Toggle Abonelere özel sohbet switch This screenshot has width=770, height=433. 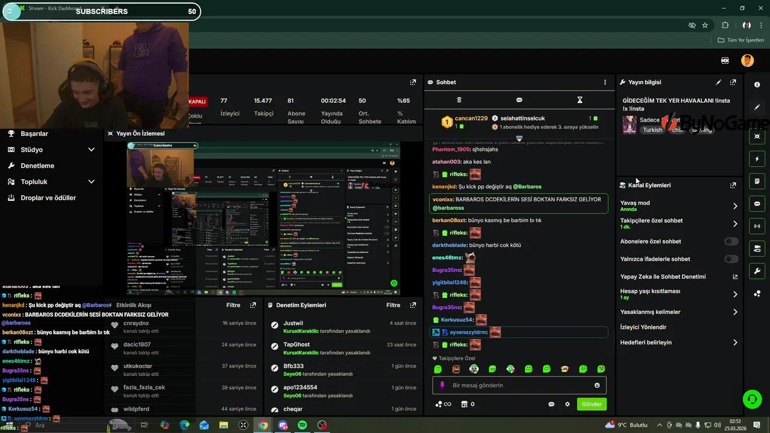click(x=731, y=241)
